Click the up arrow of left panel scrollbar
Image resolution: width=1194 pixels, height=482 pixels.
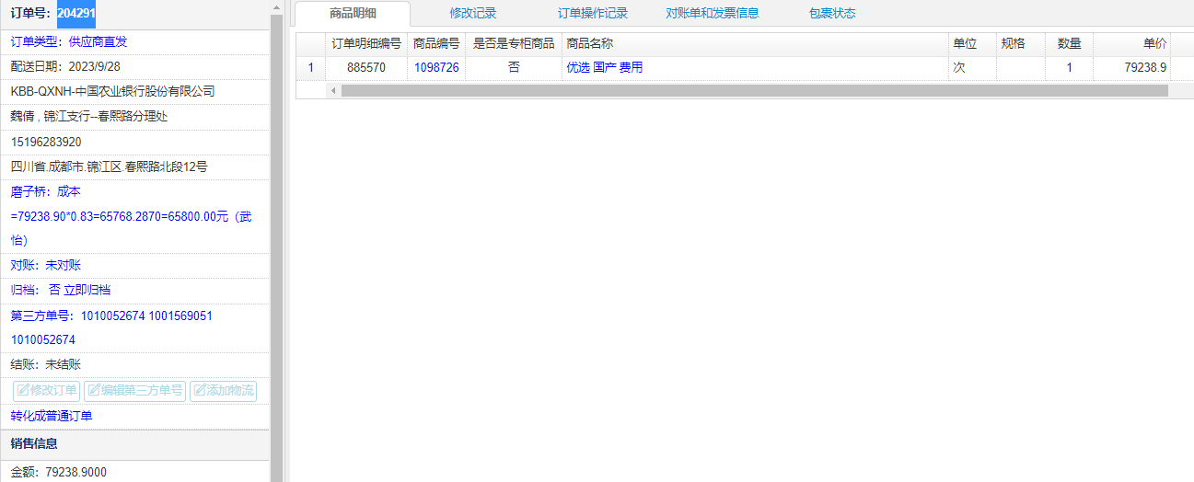coord(277,7)
